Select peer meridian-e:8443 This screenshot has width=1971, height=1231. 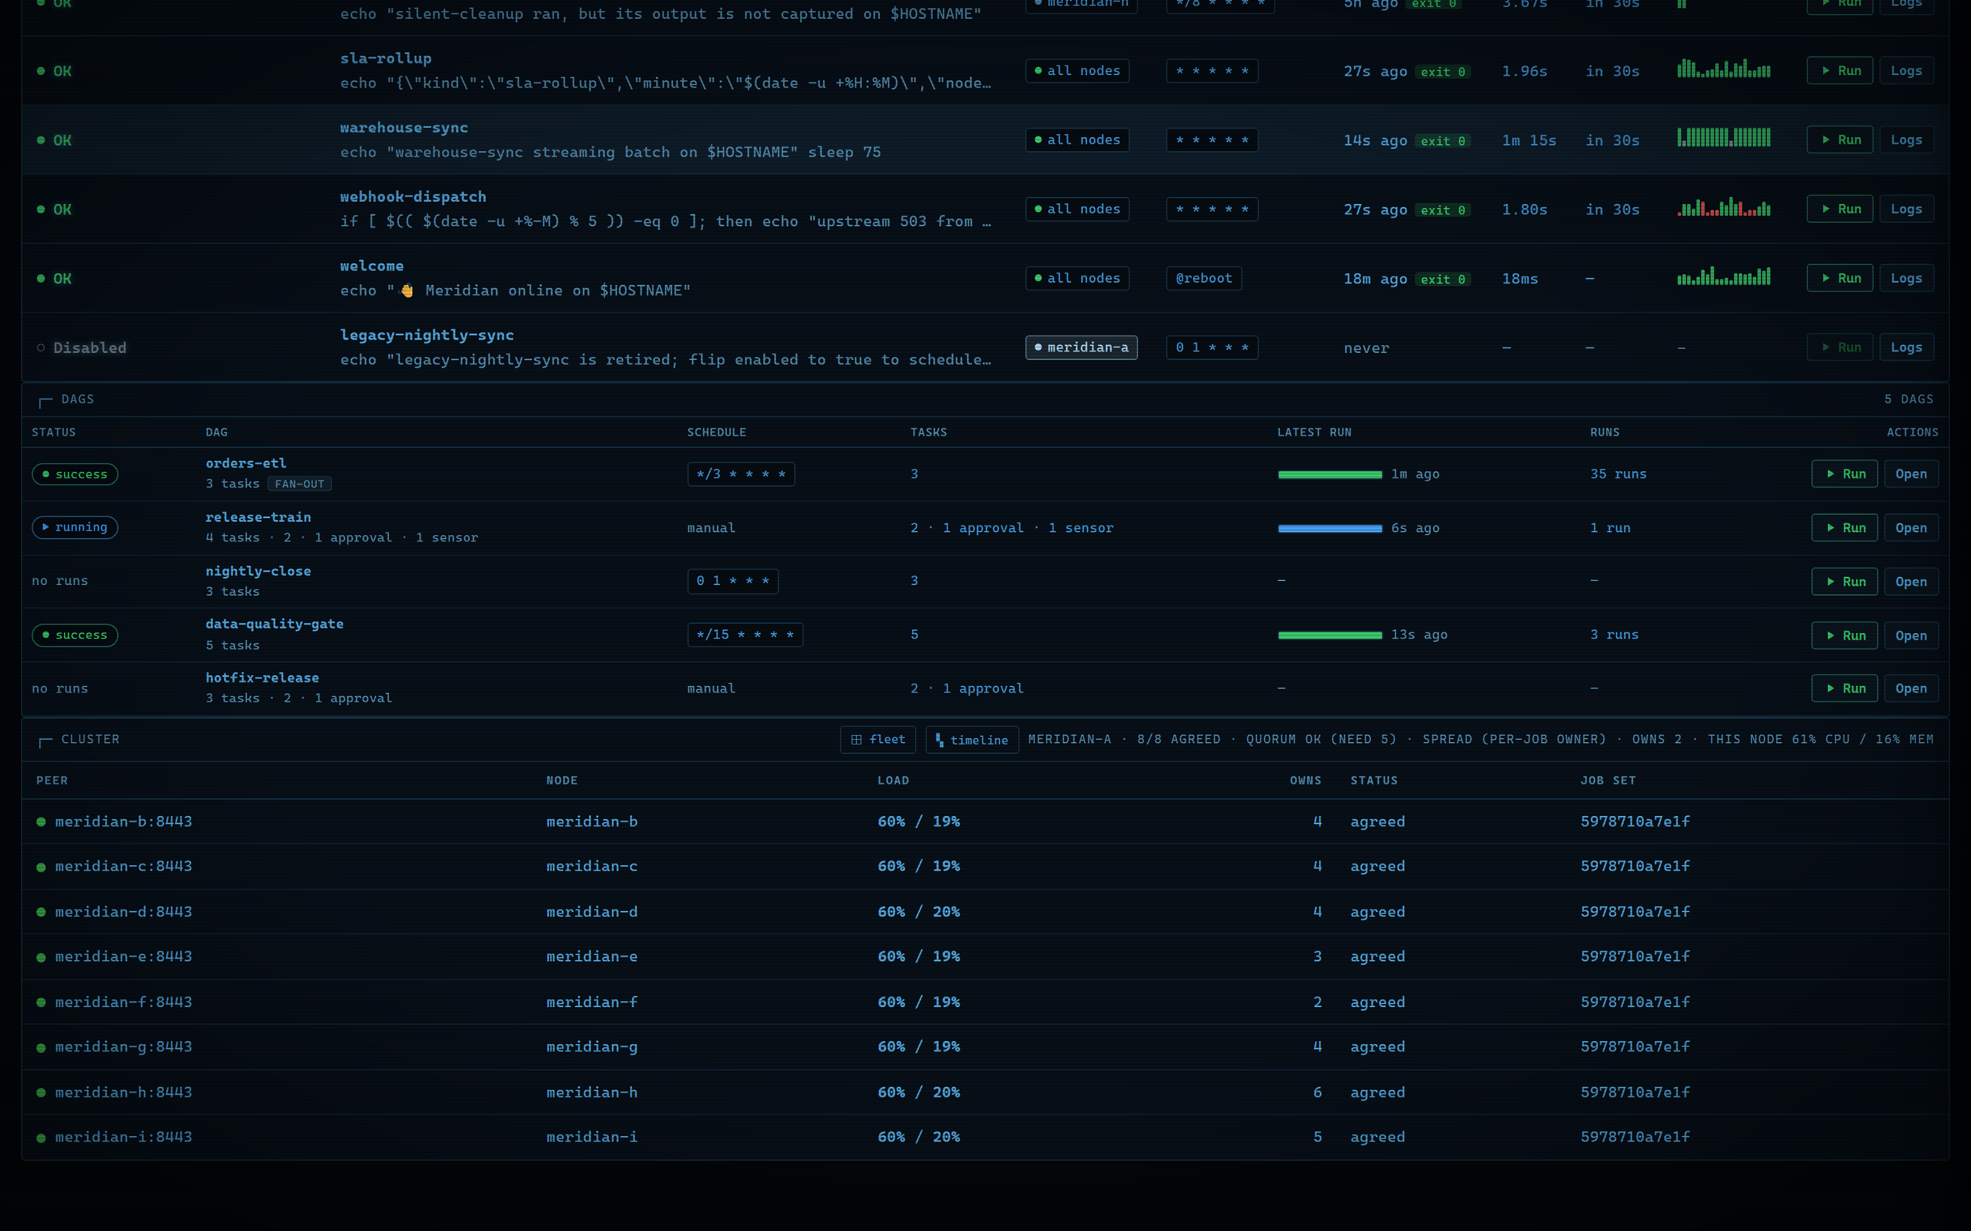click(124, 957)
